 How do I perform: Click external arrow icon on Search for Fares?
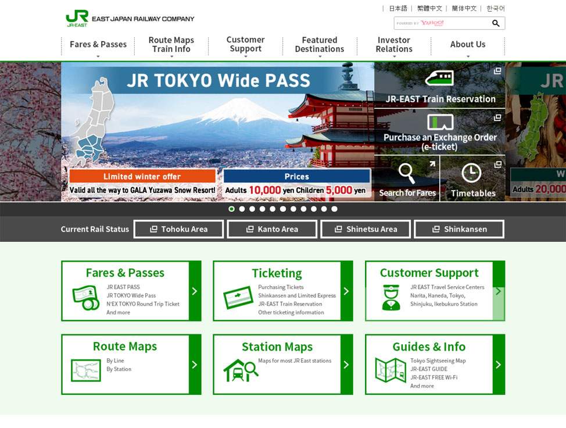coord(432,165)
